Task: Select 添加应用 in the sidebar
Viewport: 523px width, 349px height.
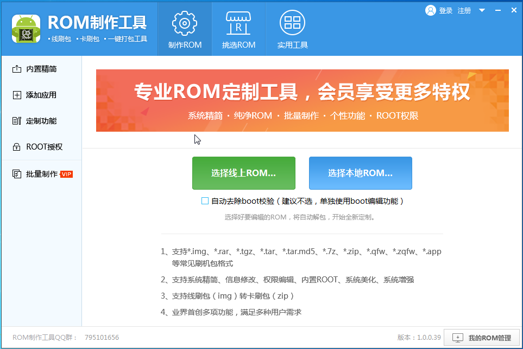Action: point(42,95)
